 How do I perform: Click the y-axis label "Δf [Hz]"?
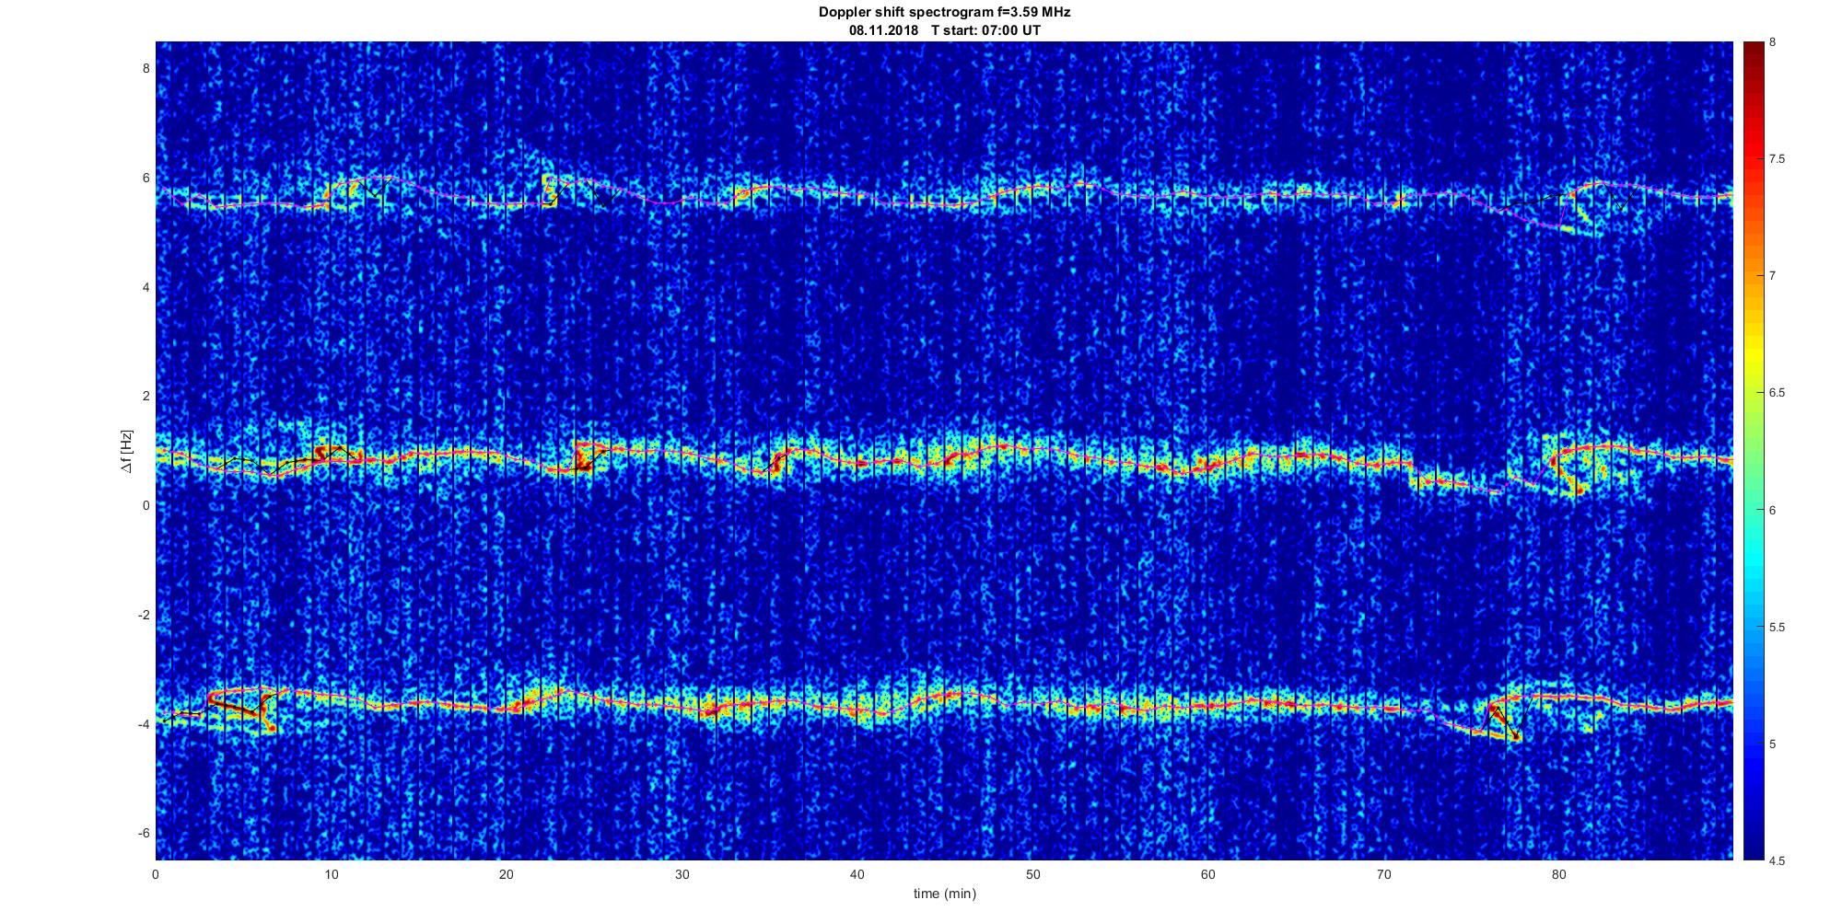coord(127,451)
